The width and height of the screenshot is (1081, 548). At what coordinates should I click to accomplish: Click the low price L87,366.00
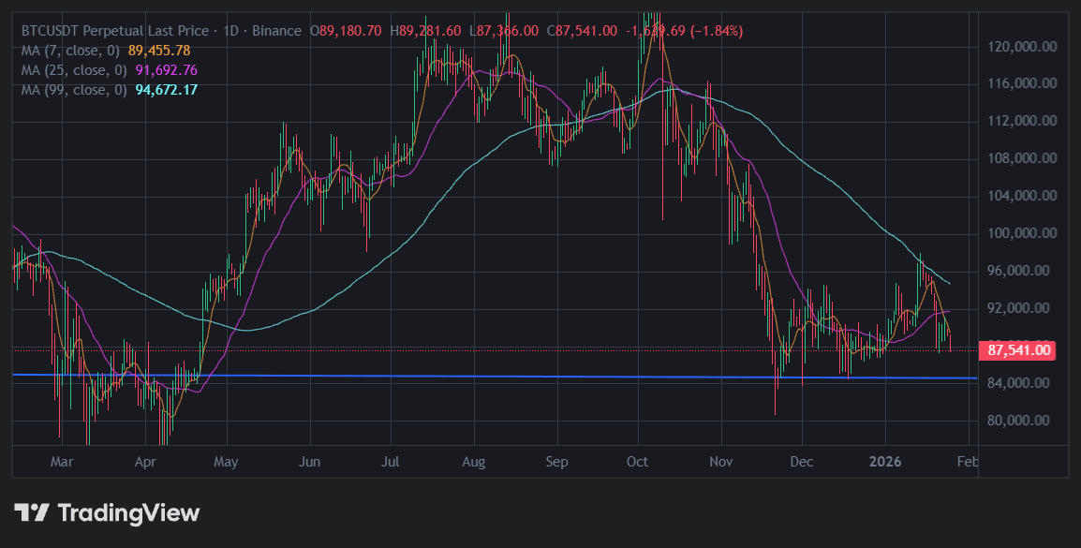(x=504, y=31)
